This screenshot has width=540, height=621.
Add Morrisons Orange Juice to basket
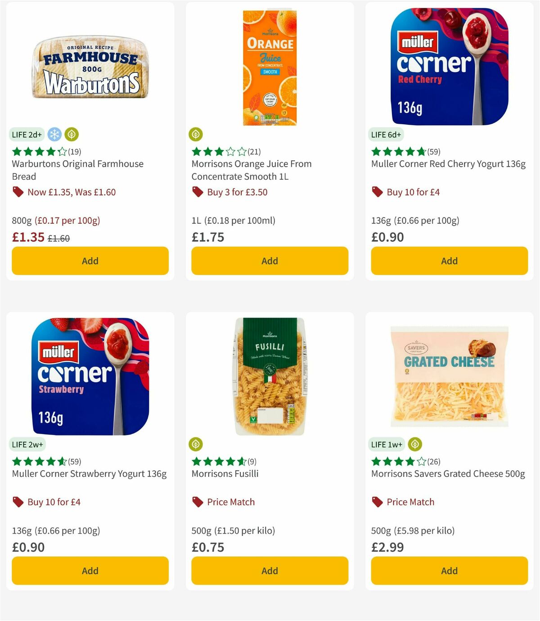coord(269,261)
